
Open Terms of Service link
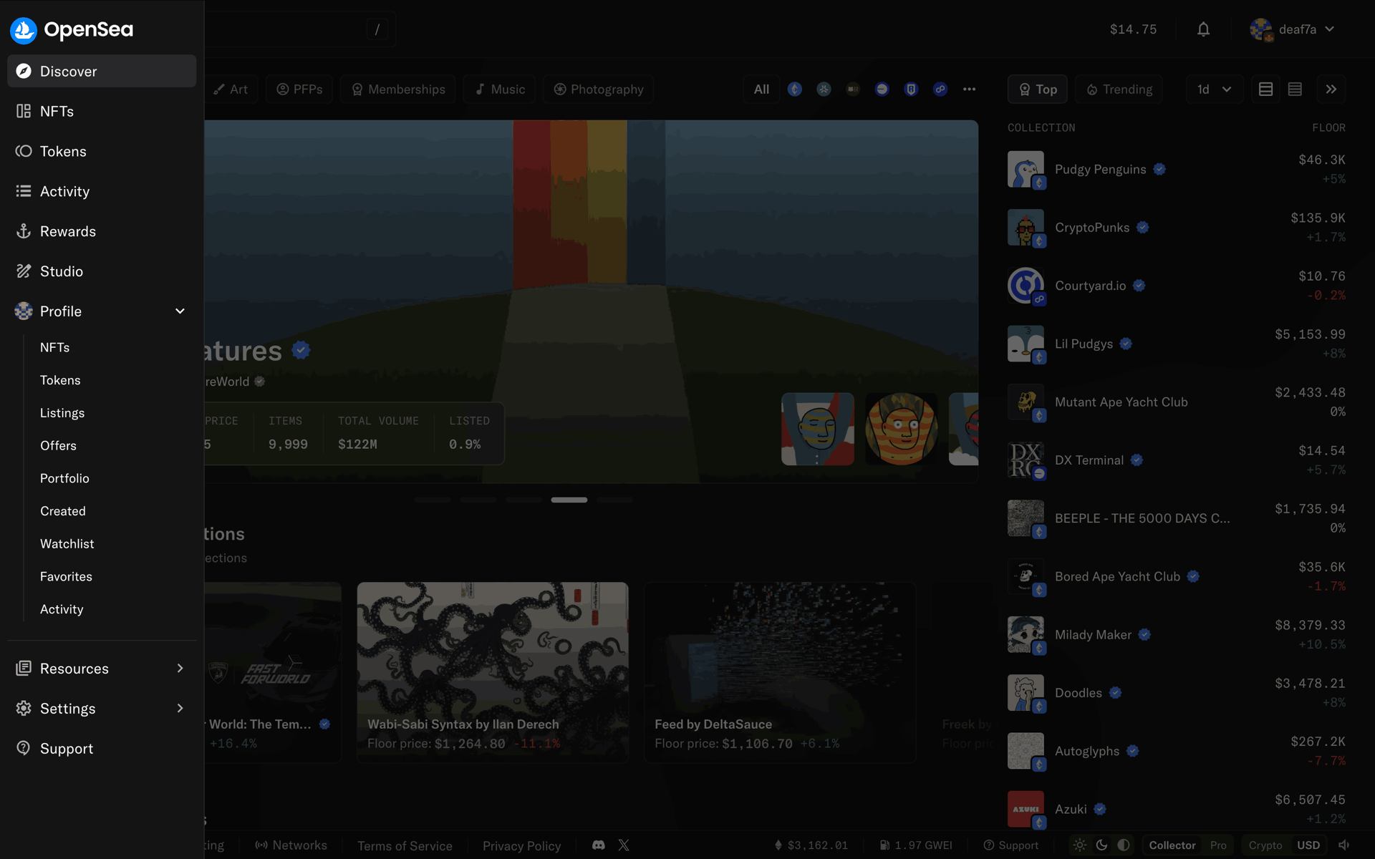(x=405, y=845)
